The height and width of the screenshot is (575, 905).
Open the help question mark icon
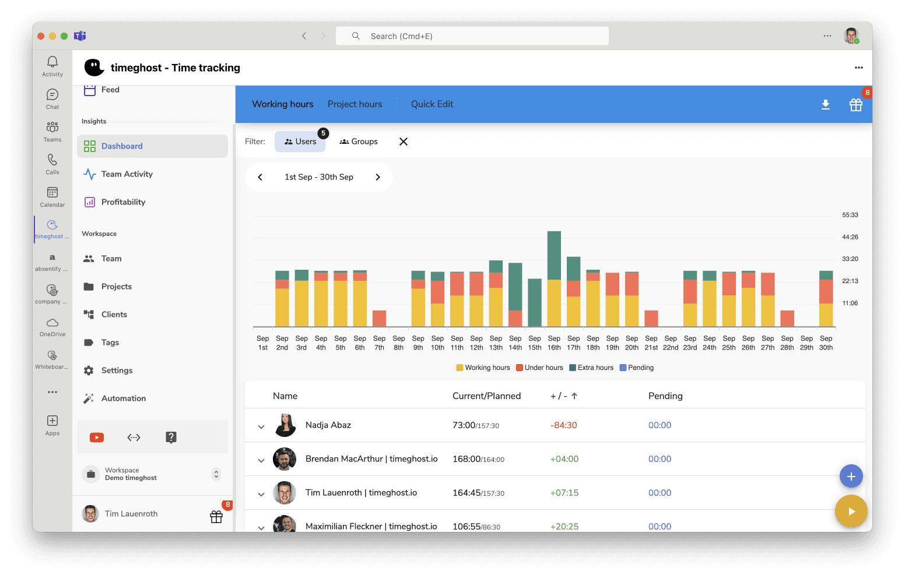coord(171,438)
